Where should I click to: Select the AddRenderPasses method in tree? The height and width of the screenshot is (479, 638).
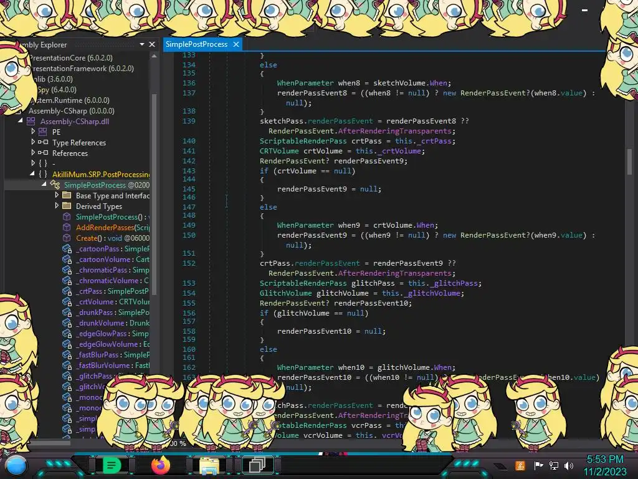coord(113,227)
